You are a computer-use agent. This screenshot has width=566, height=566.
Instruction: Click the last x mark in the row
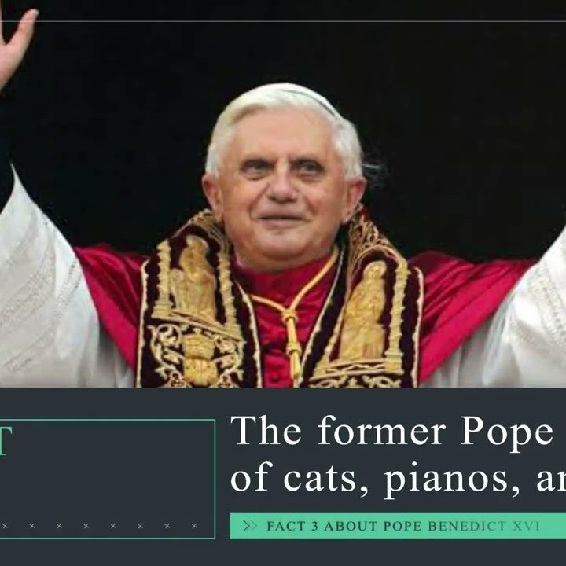click(194, 526)
